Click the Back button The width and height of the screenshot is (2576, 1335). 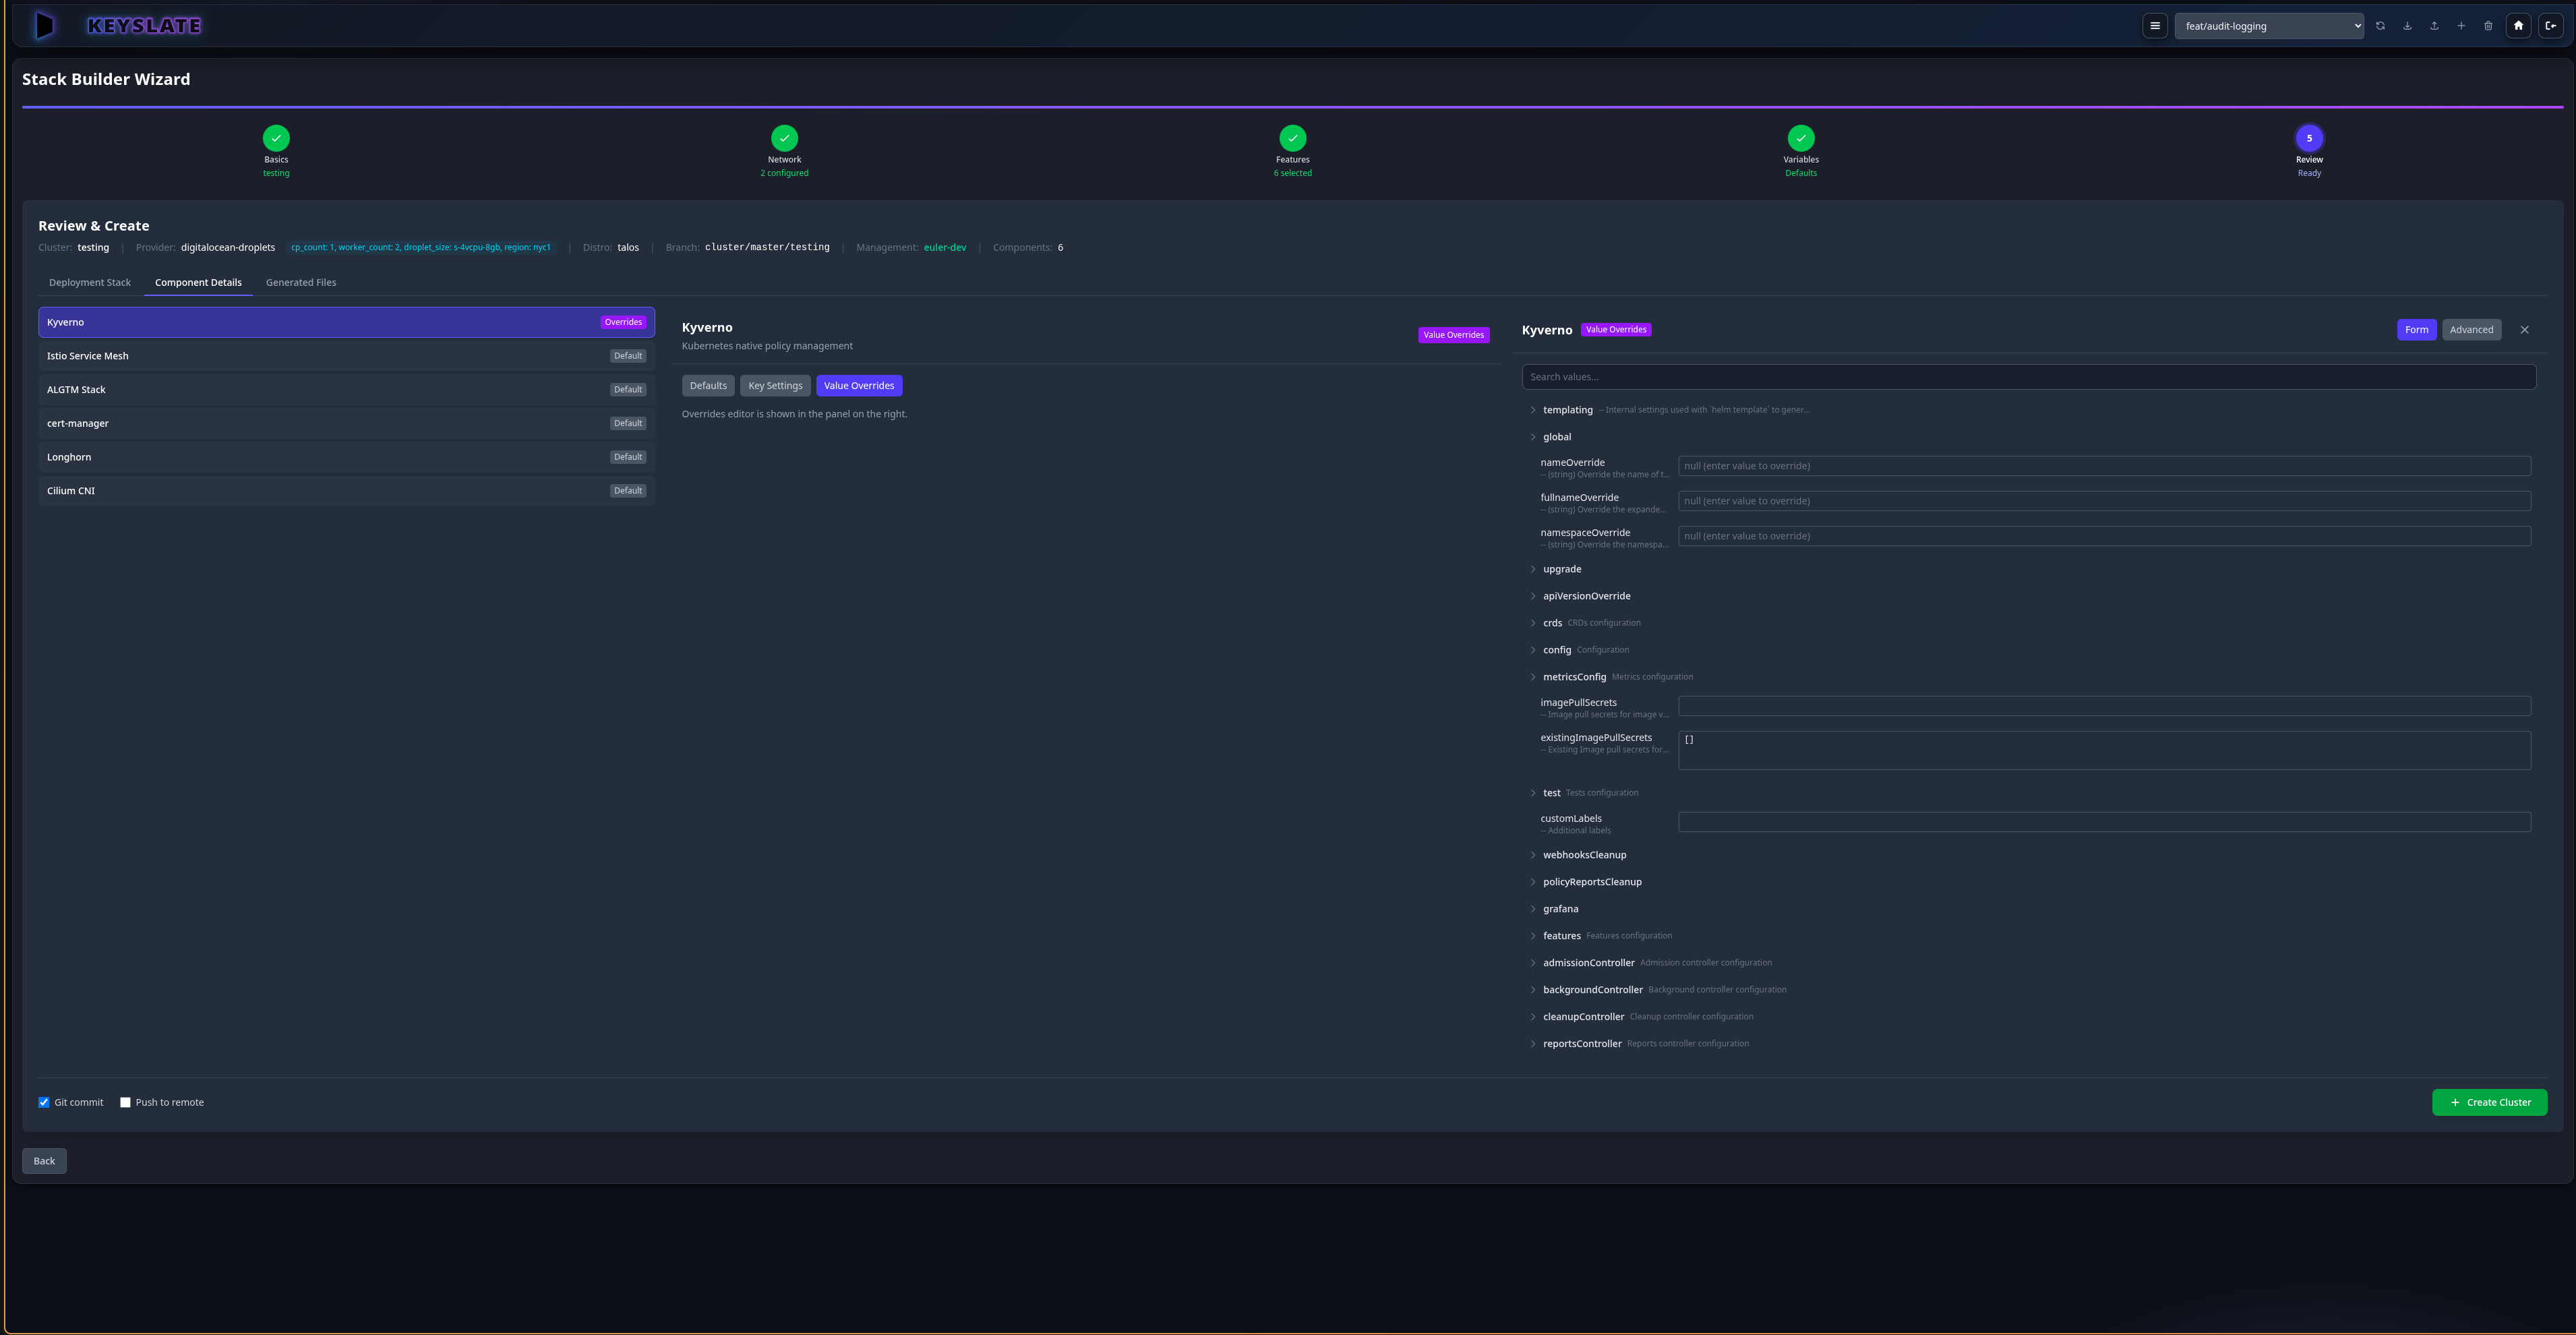[x=44, y=1161]
